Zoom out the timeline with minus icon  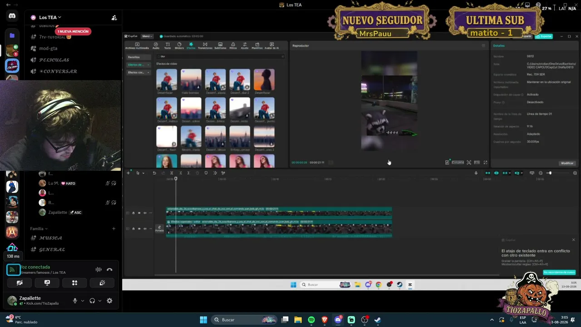point(540,173)
